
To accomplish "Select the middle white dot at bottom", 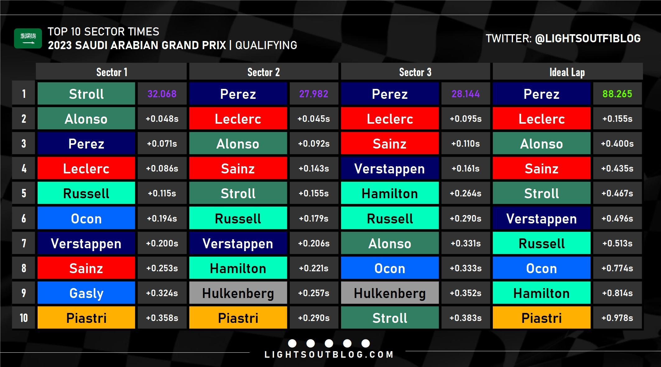I will 329,343.
